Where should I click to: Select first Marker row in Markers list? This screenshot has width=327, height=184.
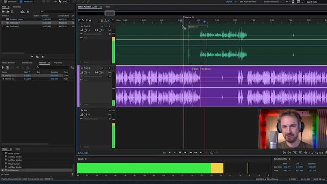pos(37,75)
